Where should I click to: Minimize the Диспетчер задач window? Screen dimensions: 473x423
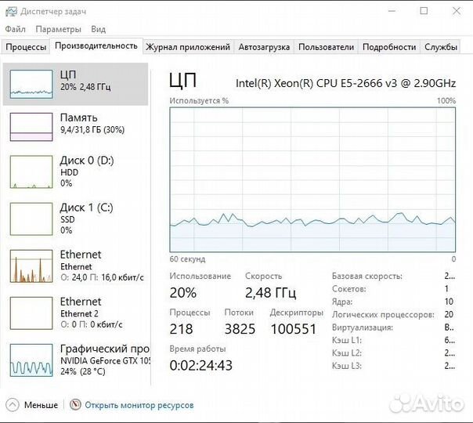coord(392,11)
